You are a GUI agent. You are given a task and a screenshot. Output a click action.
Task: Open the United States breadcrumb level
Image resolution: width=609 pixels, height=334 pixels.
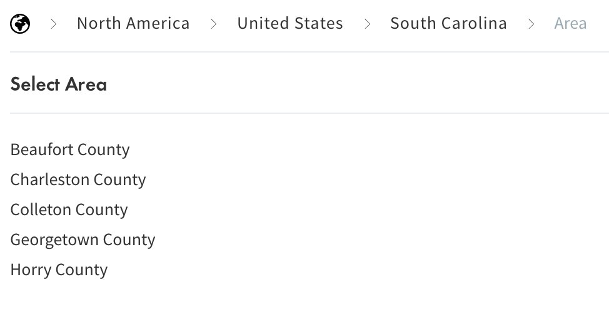tap(290, 23)
